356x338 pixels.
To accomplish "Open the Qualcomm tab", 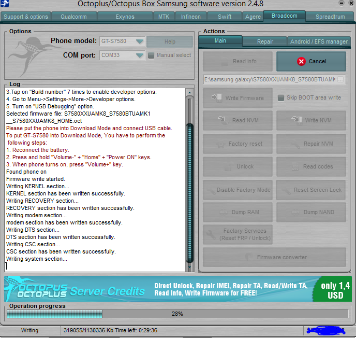I will click(x=74, y=17).
